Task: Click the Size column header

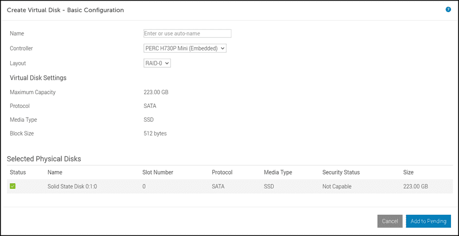Action: point(409,172)
